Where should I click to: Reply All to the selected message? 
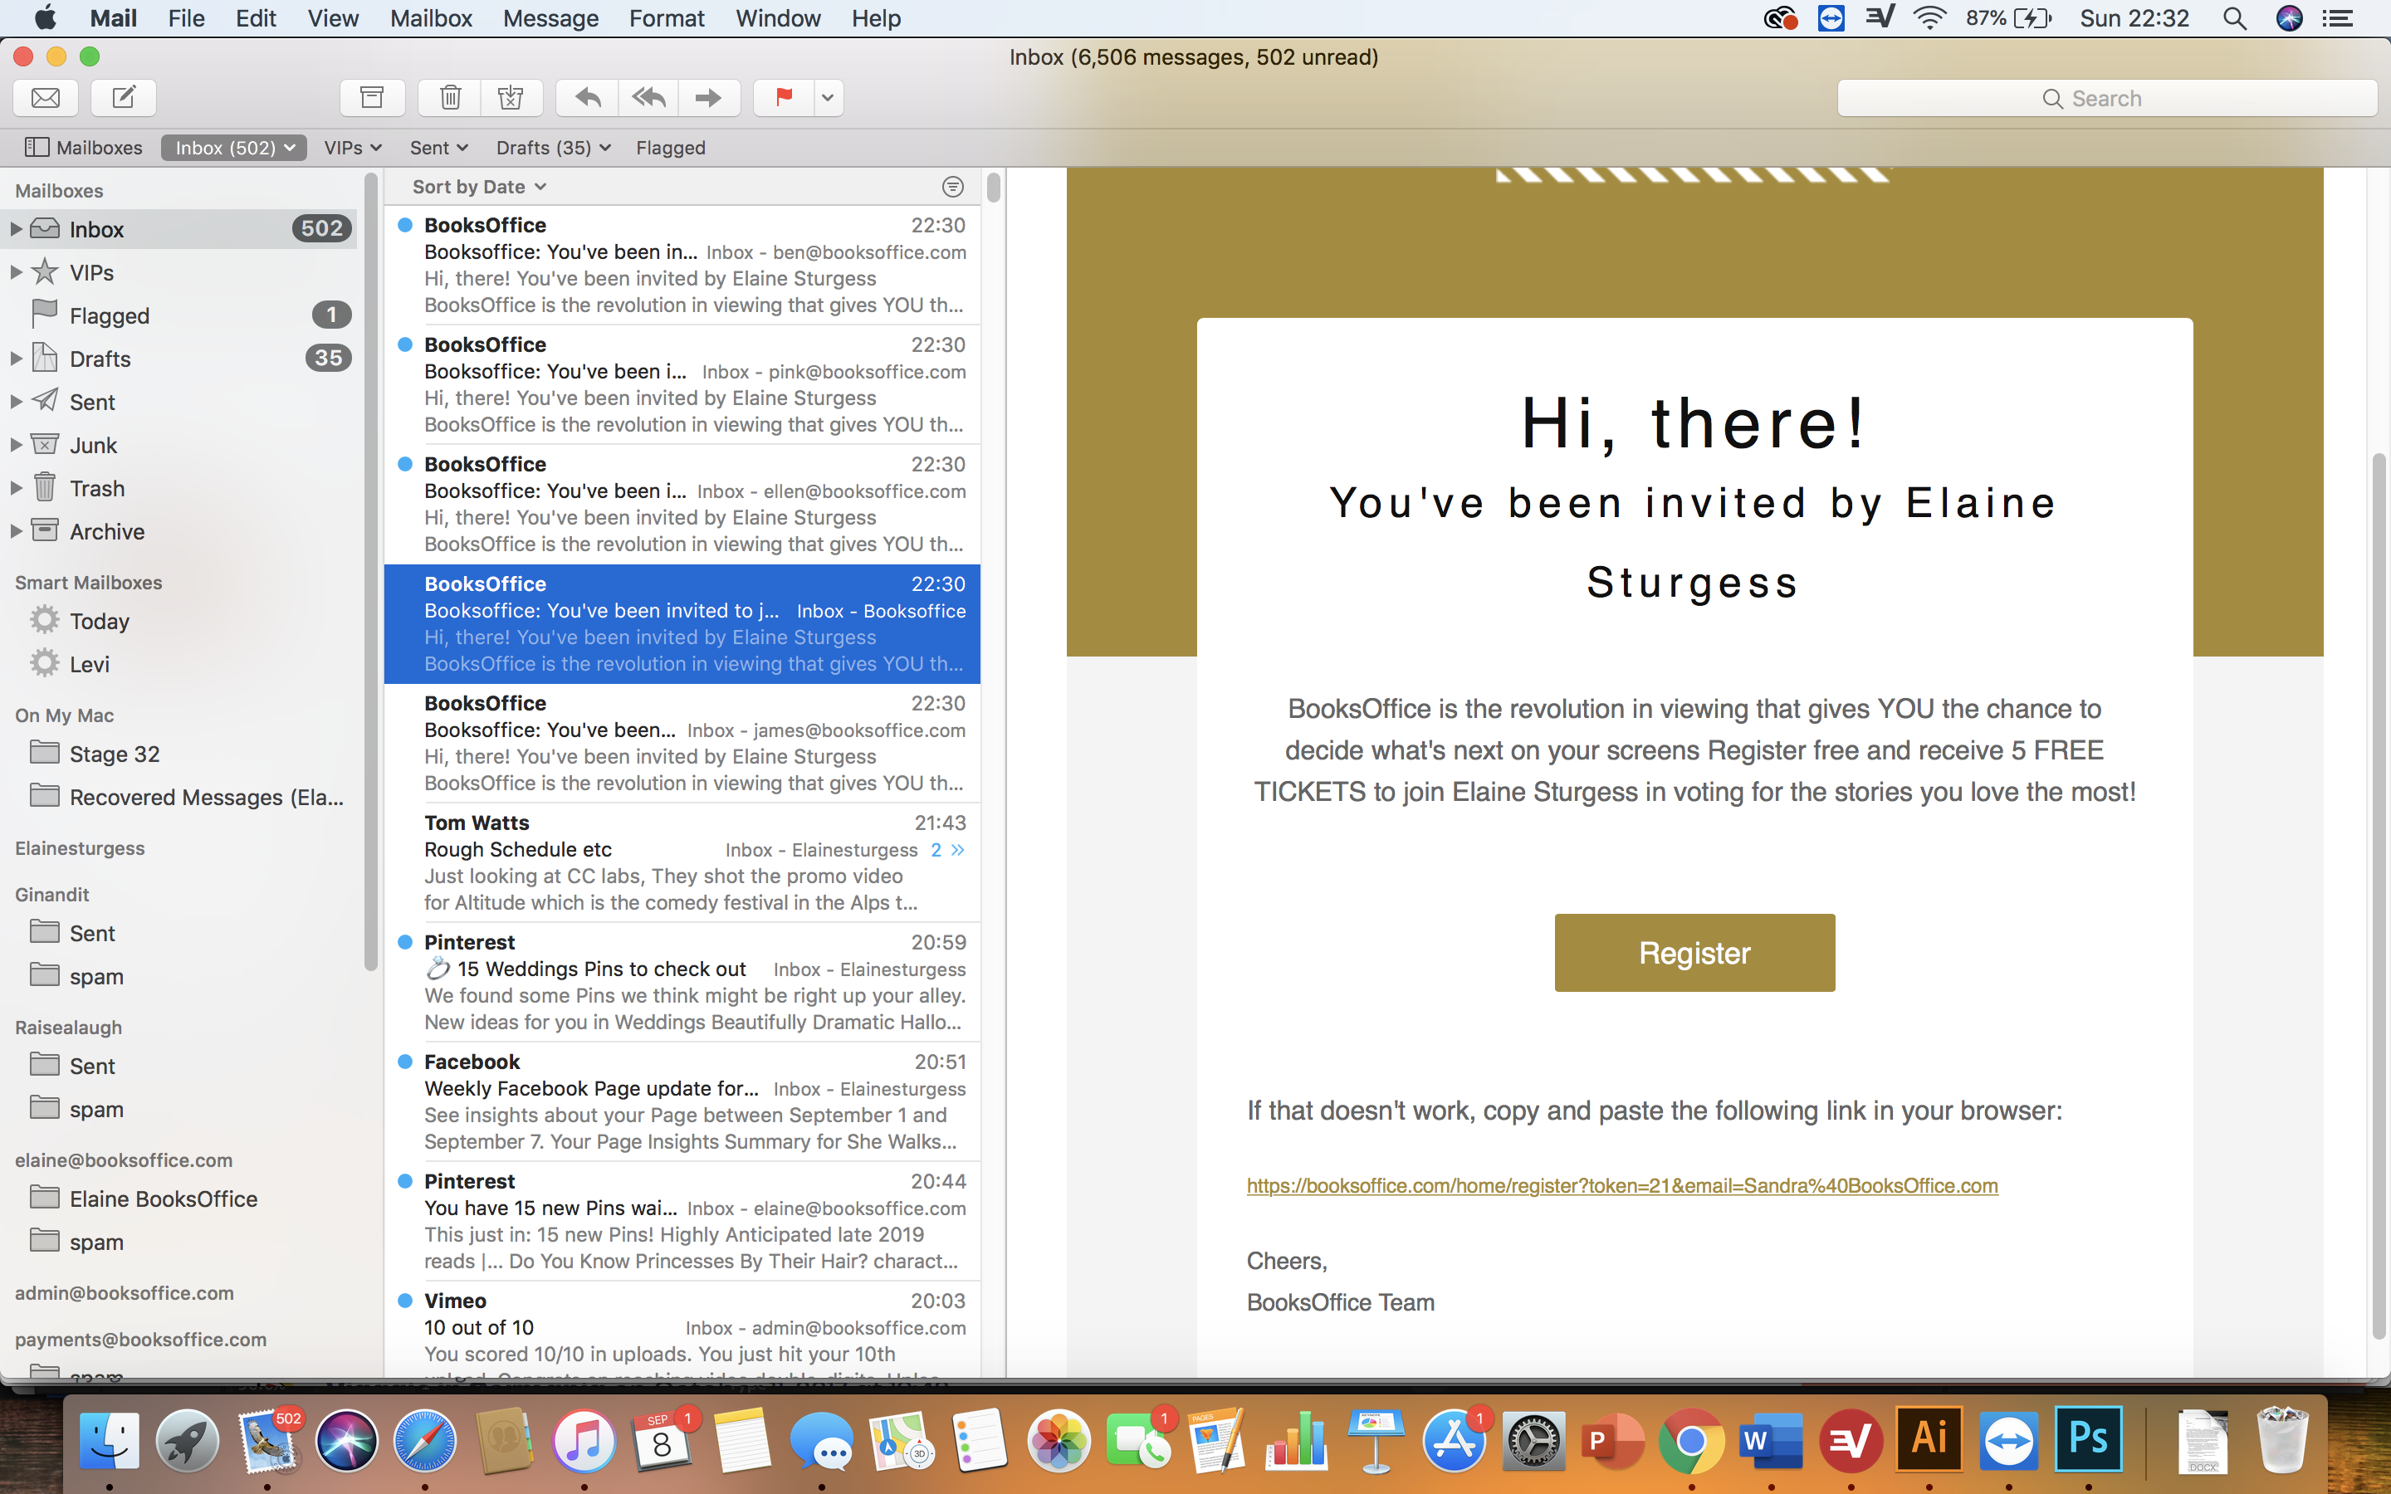649,98
